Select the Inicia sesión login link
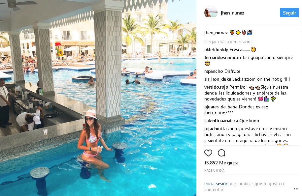 (216, 184)
